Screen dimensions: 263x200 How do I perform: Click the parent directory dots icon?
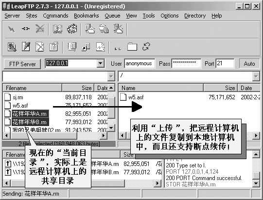(x=118, y=49)
